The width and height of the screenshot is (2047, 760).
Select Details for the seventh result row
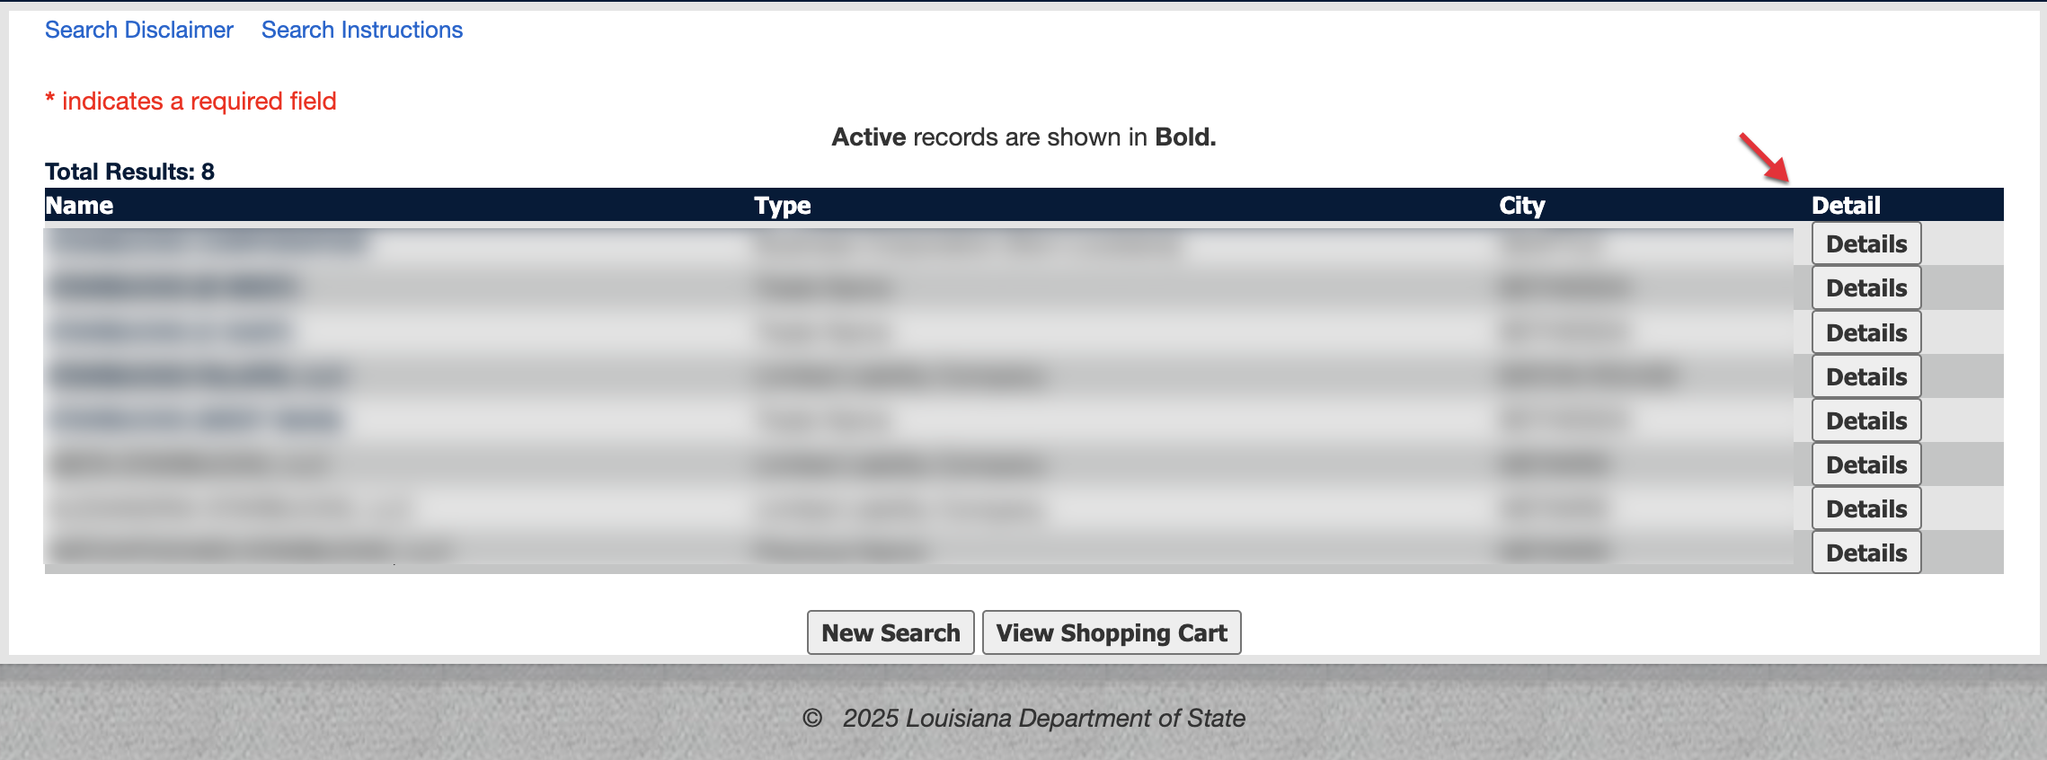pyautogui.click(x=1865, y=508)
